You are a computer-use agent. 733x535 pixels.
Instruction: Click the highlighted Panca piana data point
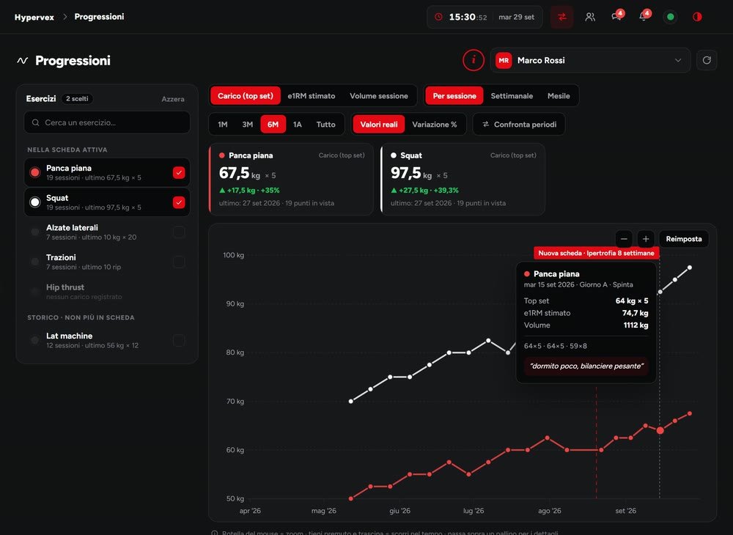[660, 430]
